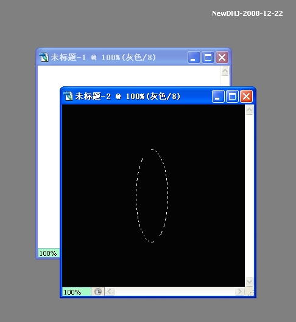Close the 未标题-1 window
Viewport: 296px width, 322px height.
click(222, 57)
